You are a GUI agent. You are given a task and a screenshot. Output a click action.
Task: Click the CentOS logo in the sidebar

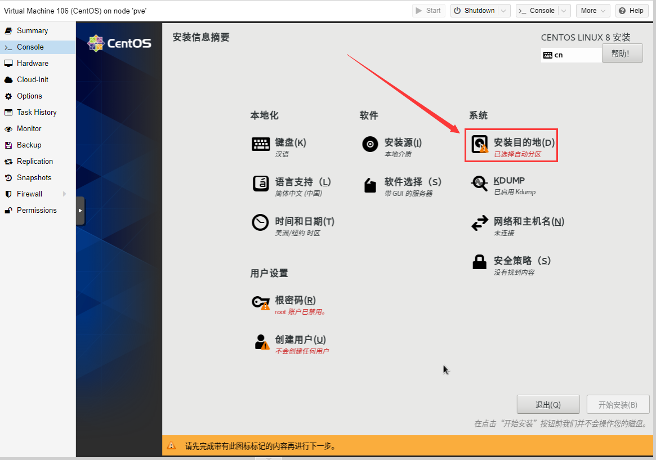coord(119,43)
